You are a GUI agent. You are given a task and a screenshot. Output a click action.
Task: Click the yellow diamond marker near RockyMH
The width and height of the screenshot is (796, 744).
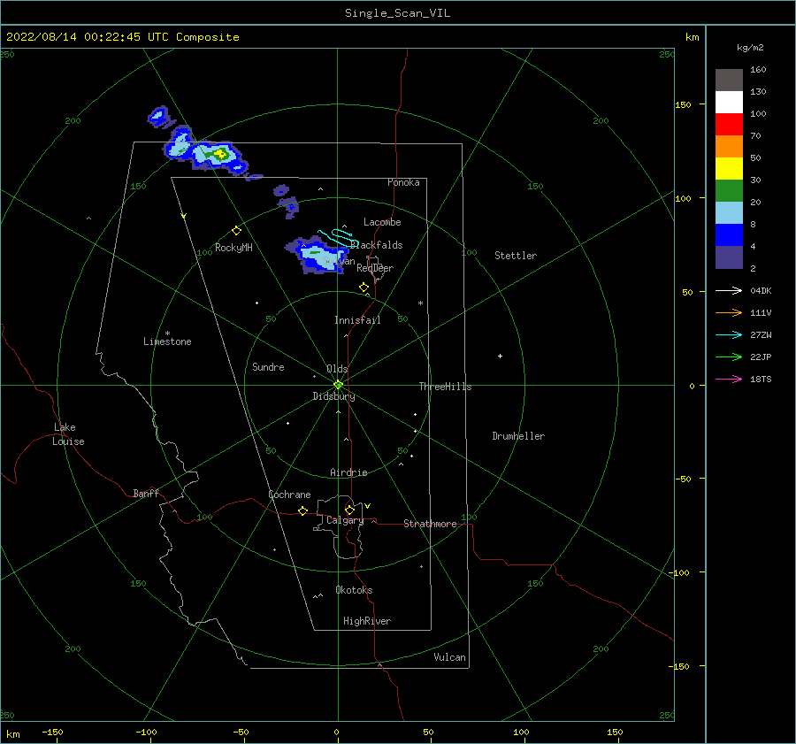236,231
